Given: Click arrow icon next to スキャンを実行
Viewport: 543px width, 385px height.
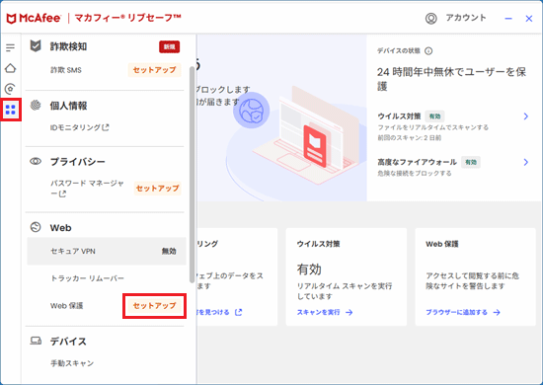Looking at the screenshot, I should pos(349,312).
